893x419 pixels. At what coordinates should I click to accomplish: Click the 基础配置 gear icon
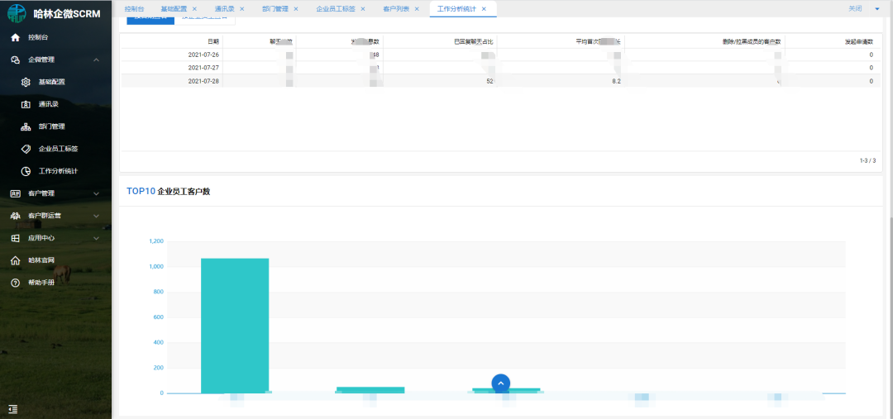[26, 82]
